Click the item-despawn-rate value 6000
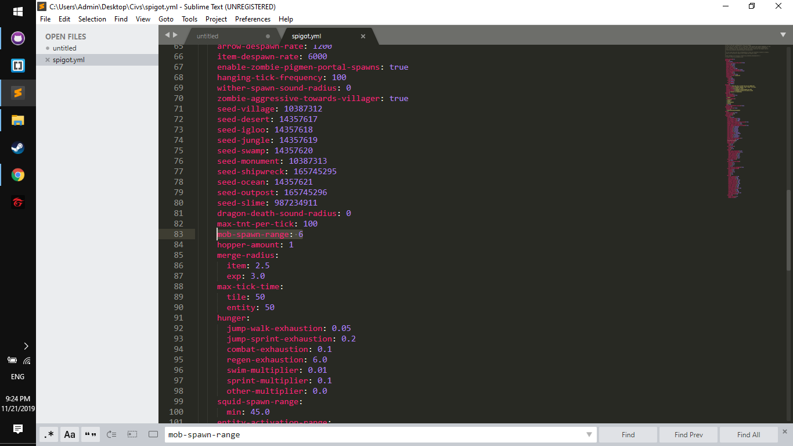This screenshot has width=793, height=446. tap(318, 56)
